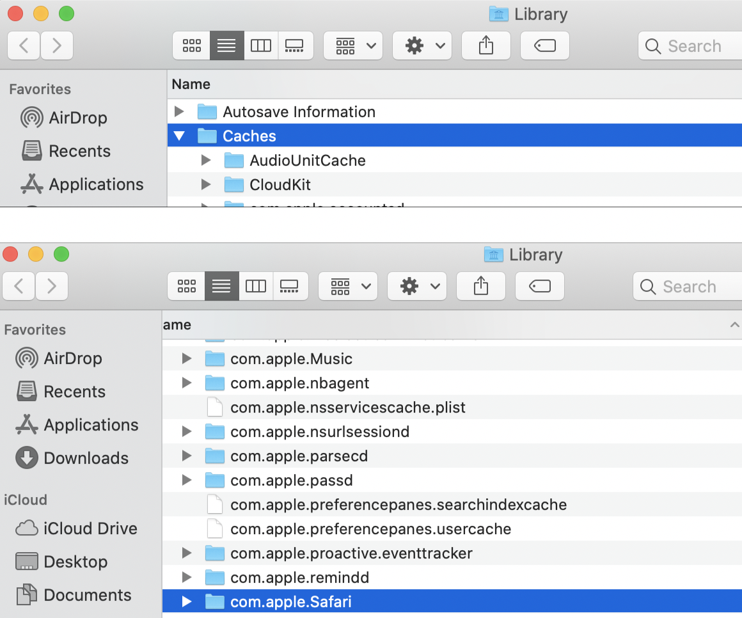Select the com.apple.parsecd folder name
The image size is (742, 618).
(x=299, y=456)
